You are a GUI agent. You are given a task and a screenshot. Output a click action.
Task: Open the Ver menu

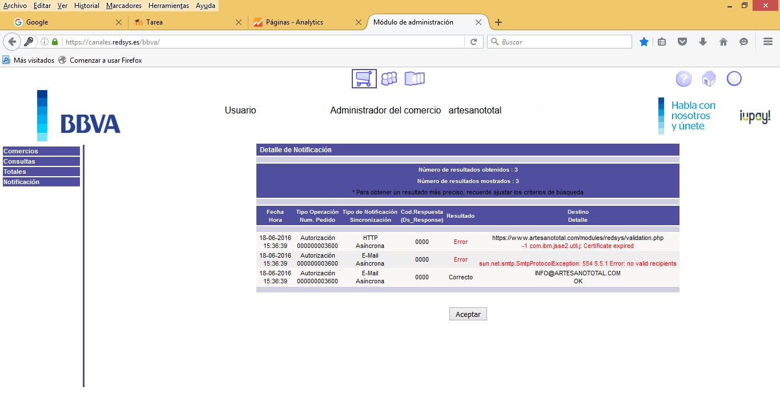pyautogui.click(x=62, y=6)
